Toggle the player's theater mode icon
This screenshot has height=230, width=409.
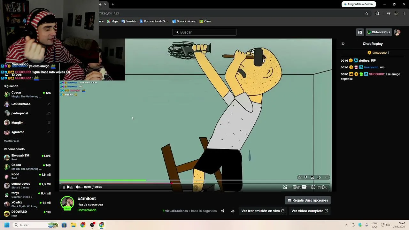(304, 187)
